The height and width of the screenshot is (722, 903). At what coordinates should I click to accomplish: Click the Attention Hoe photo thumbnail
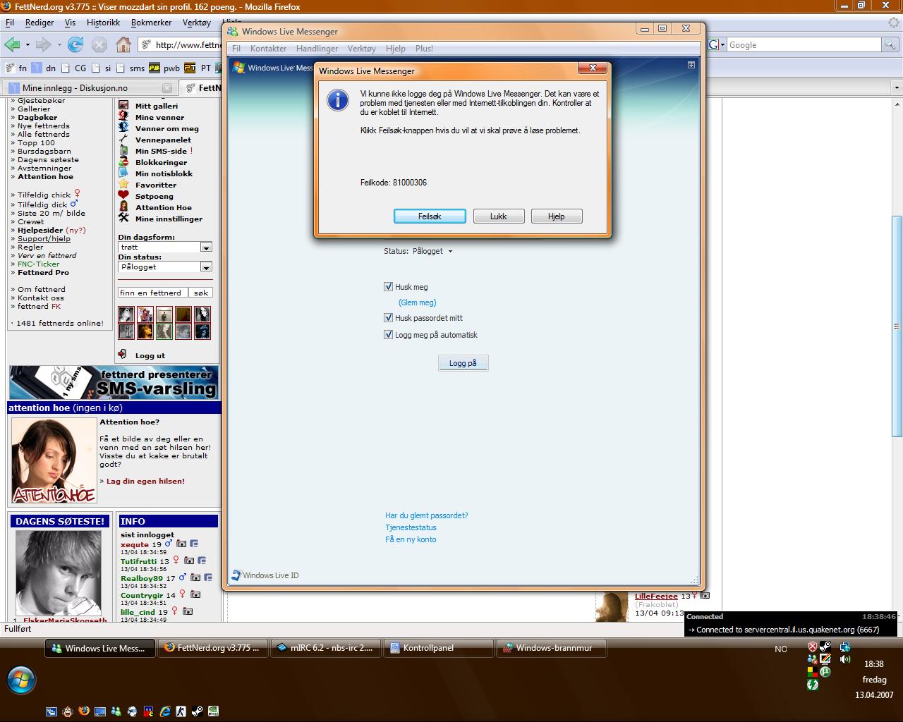point(54,460)
